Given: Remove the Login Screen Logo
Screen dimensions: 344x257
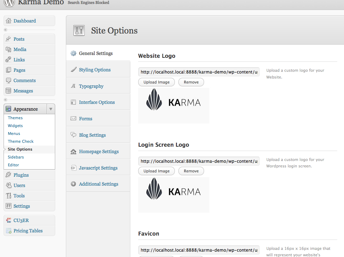Looking at the screenshot, I should [x=191, y=171].
